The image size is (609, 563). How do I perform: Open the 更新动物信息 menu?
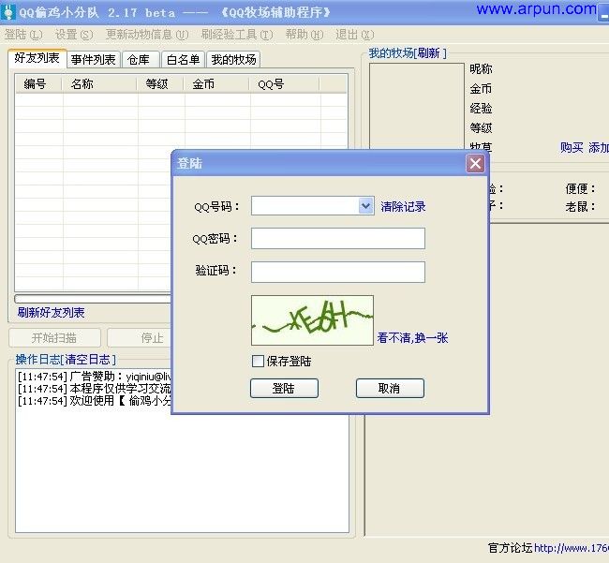[x=146, y=35]
